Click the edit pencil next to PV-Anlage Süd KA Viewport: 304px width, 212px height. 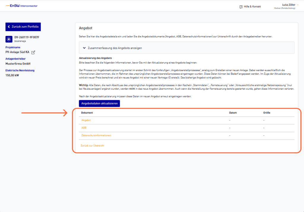pos(33,52)
